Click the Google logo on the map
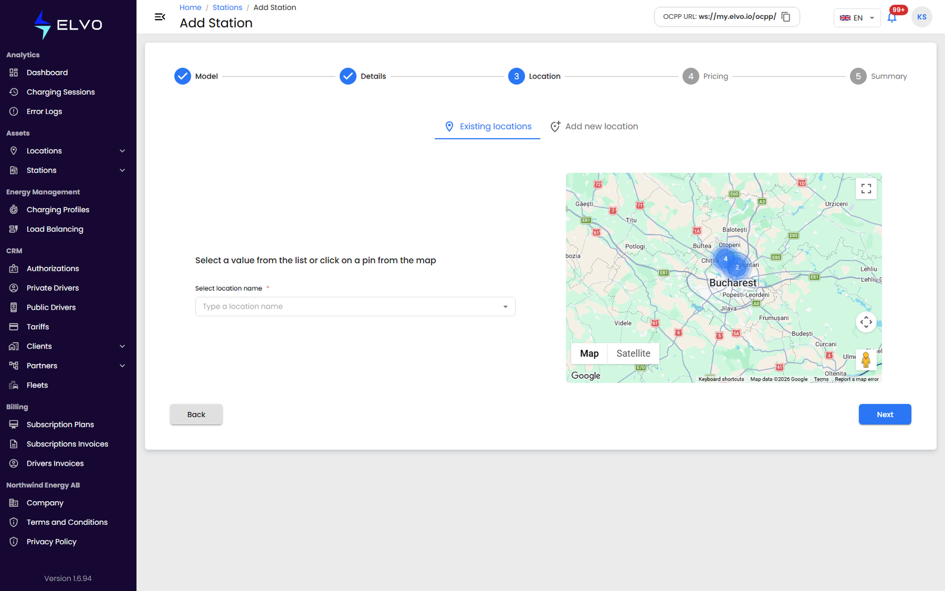 (585, 376)
